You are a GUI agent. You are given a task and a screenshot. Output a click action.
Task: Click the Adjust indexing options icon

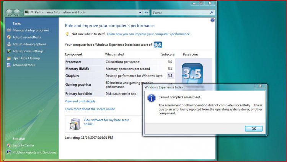[x=8, y=44]
